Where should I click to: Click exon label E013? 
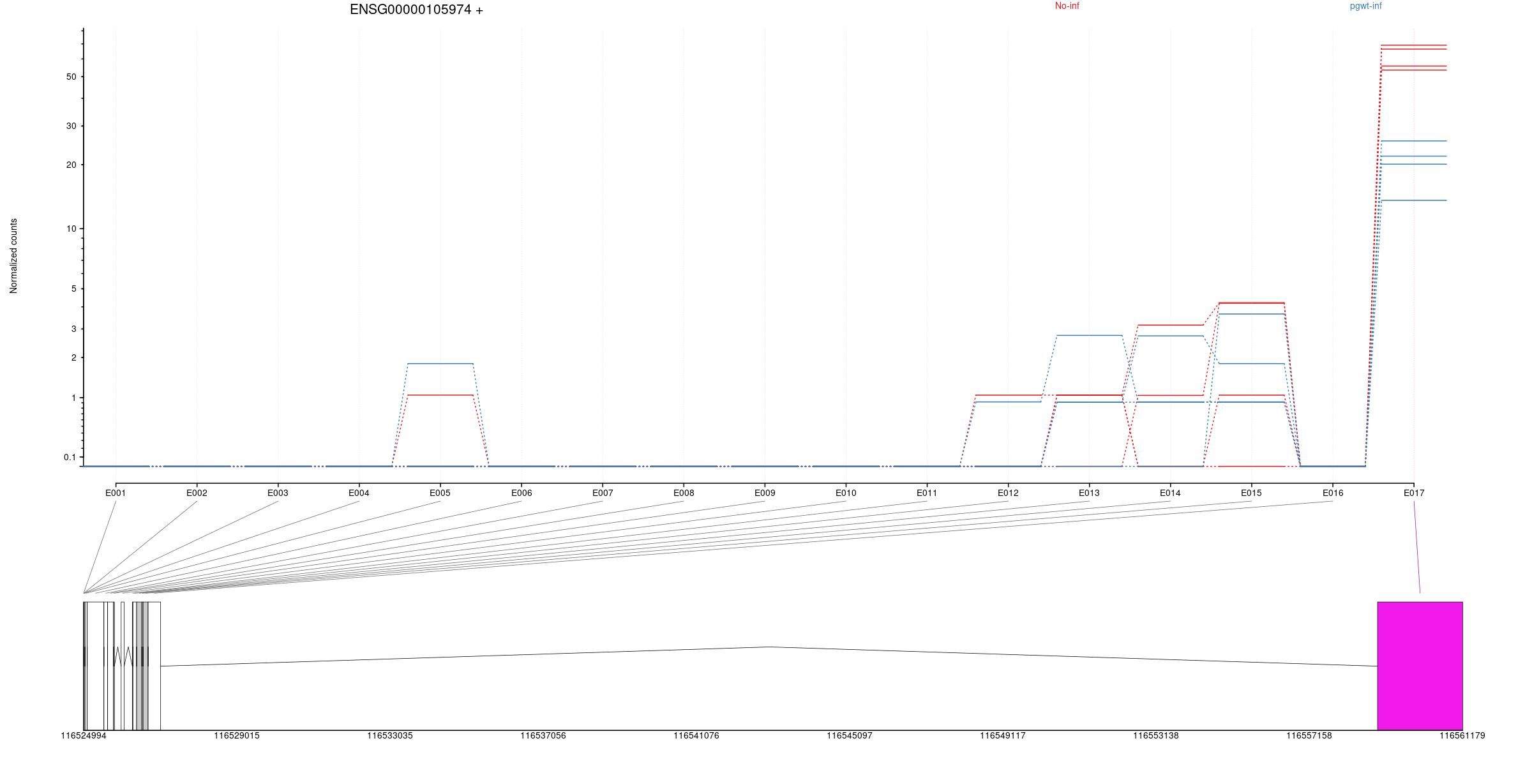click(x=1089, y=493)
